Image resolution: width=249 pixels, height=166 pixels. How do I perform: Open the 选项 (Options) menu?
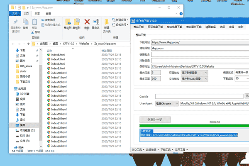(x=222, y=27)
